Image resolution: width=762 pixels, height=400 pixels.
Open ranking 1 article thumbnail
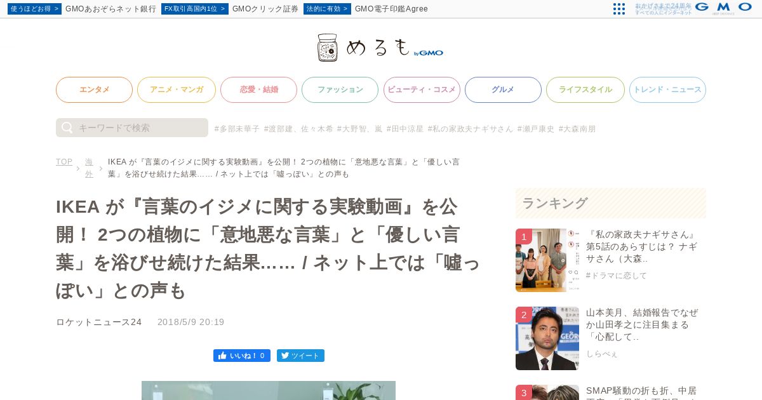pos(547,260)
